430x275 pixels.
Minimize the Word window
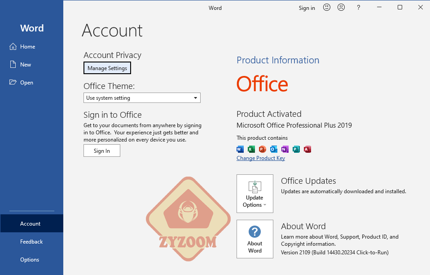pos(379,7)
